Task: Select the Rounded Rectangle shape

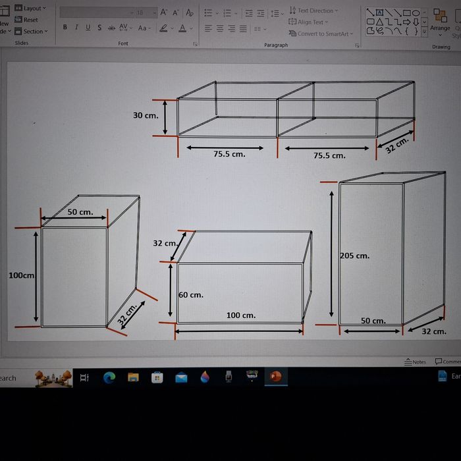Action: [x=370, y=22]
